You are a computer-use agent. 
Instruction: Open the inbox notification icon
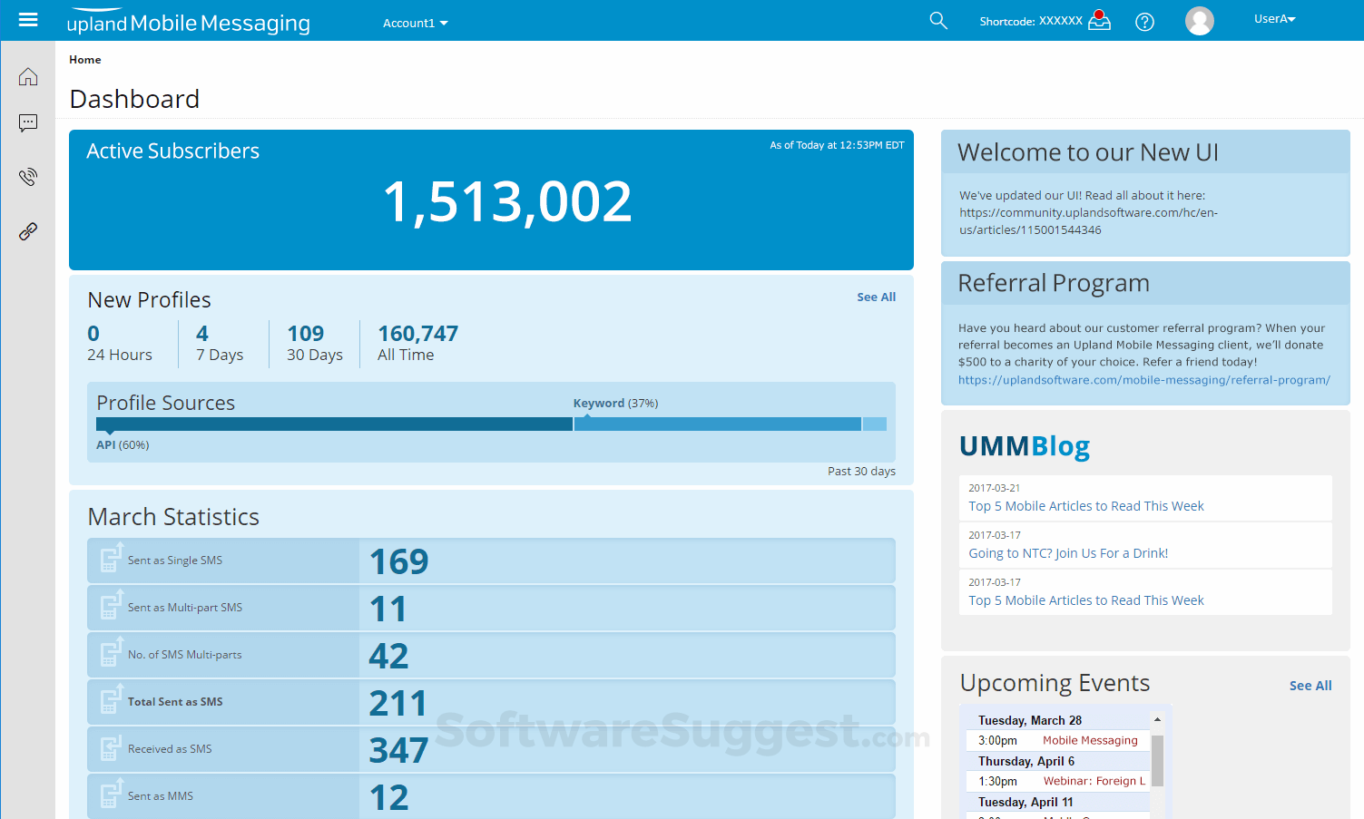(x=1099, y=20)
